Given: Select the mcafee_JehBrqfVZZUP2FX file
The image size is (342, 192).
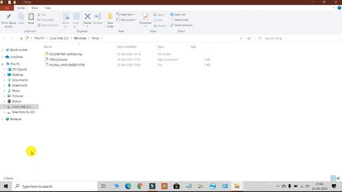Looking at the screenshot, I should [x=67, y=65].
